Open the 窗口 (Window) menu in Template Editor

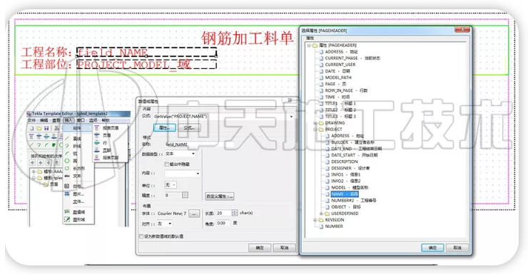(81, 120)
